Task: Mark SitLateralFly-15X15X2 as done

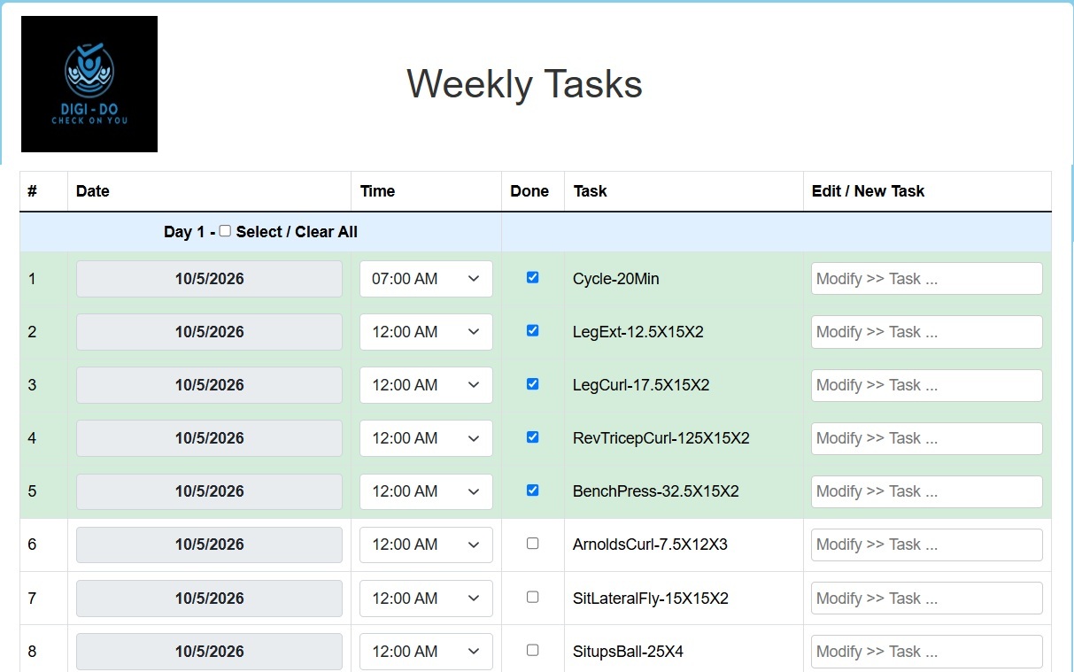Action: tap(532, 597)
